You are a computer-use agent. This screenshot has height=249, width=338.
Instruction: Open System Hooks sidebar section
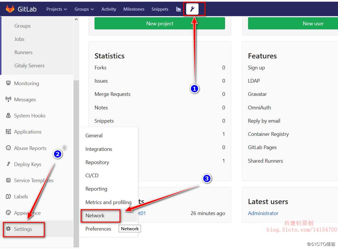(30, 116)
